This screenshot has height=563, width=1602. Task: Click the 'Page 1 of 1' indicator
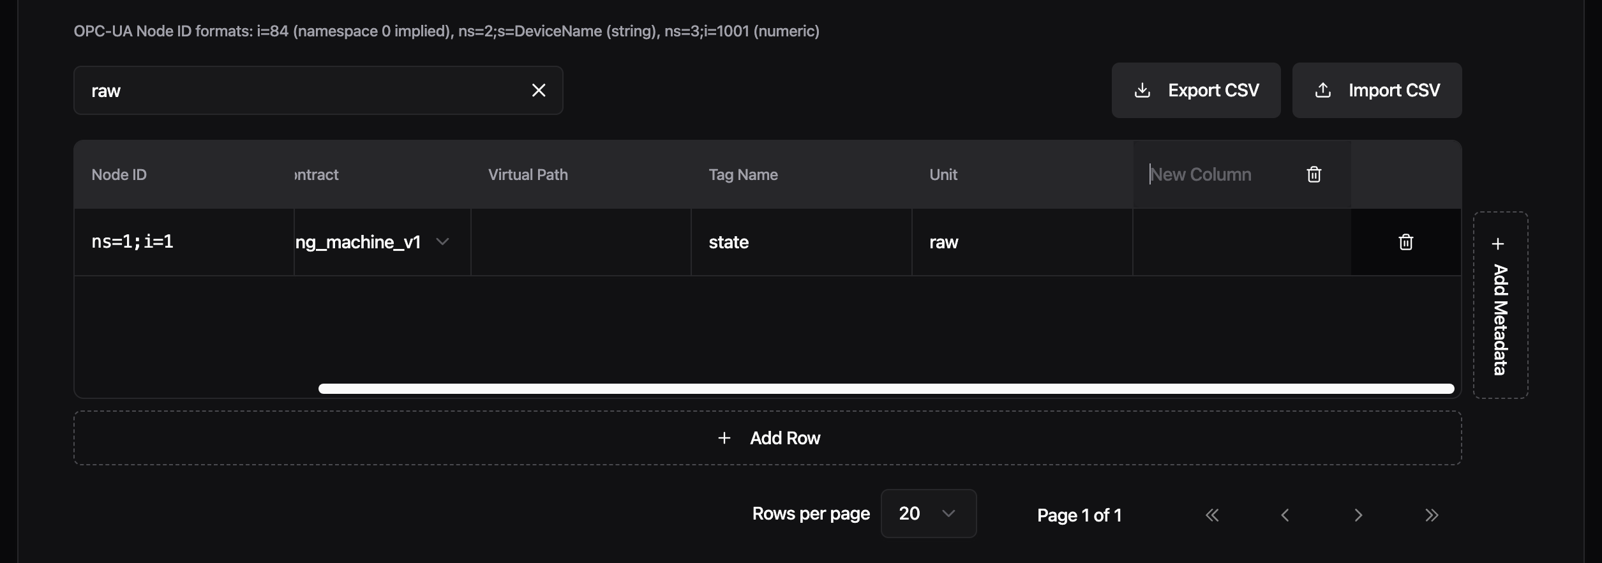(1079, 515)
